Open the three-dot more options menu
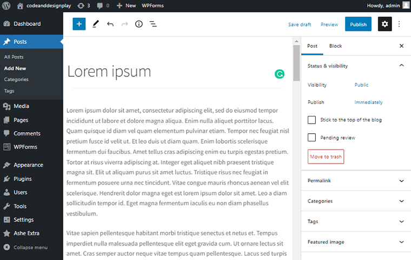411x260 pixels. (x=399, y=24)
